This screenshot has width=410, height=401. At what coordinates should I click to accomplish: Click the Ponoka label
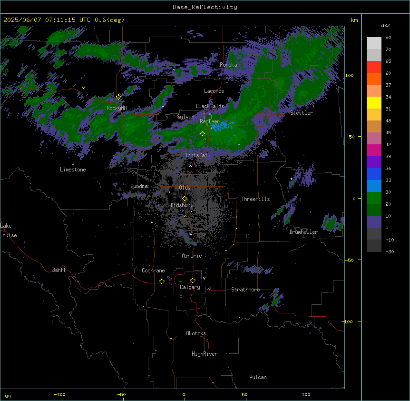click(228, 65)
